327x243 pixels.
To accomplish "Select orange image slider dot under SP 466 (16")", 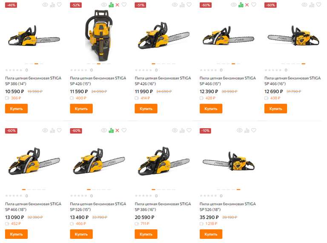I will [x=304, y=64].
